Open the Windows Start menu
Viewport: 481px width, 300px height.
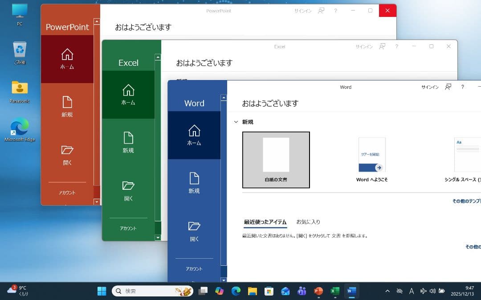pyautogui.click(x=102, y=291)
